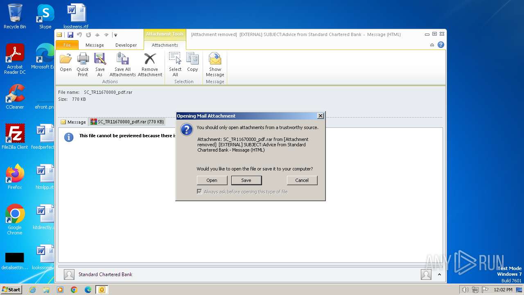Open Outlook Help question mark icon

[x=441, y=45]
